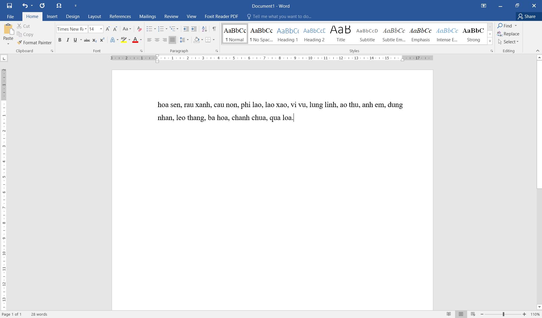Open the font size dropdown
The width and height of the screenshot is (542, 318).
click(x=101, y=29)
